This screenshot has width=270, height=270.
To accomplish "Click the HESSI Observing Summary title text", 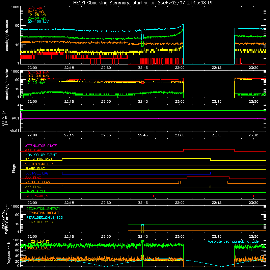I will point(143,3).
